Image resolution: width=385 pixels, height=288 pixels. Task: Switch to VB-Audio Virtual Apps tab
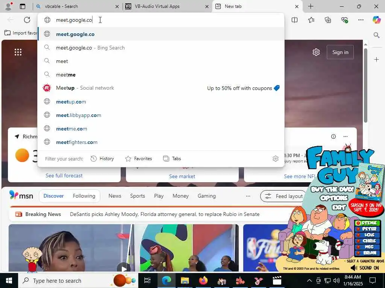(x=167, y=6)
